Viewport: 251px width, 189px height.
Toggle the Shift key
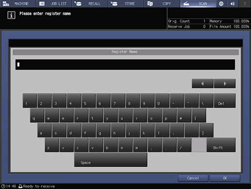click(221, 145)
